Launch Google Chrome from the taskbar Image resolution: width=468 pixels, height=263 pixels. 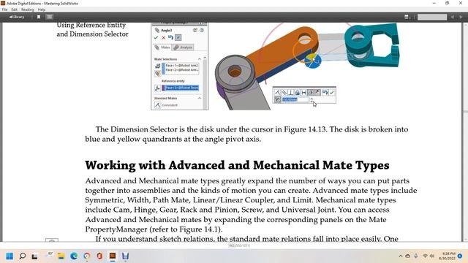tap(86, 256)
